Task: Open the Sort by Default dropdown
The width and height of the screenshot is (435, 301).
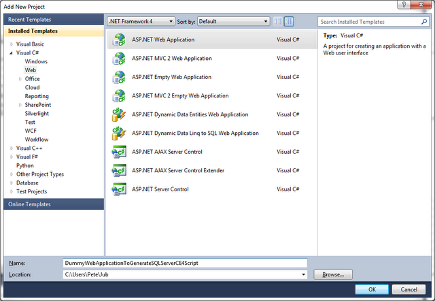Action: (x=233, y=21)
